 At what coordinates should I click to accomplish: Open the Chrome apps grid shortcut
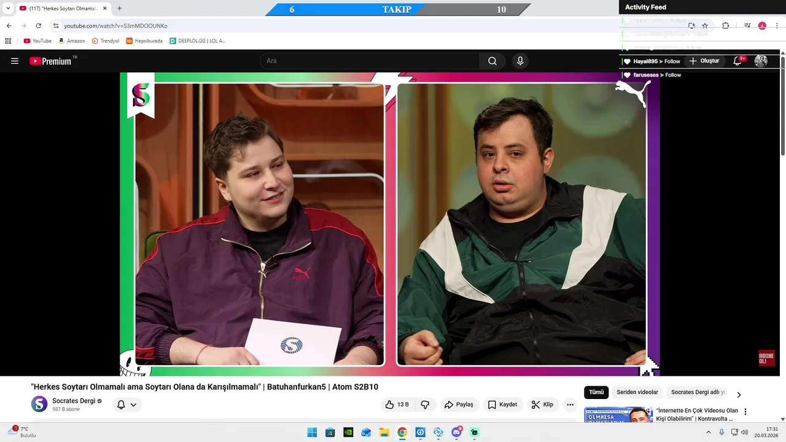coord(8,41)
